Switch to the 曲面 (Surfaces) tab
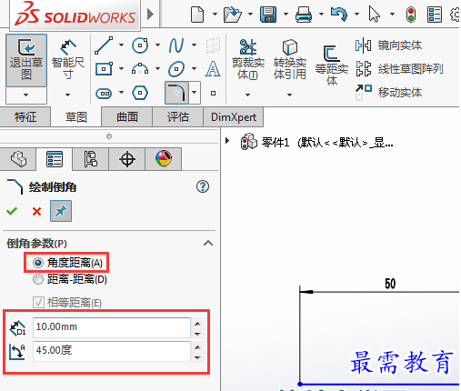 coord(127,116)
